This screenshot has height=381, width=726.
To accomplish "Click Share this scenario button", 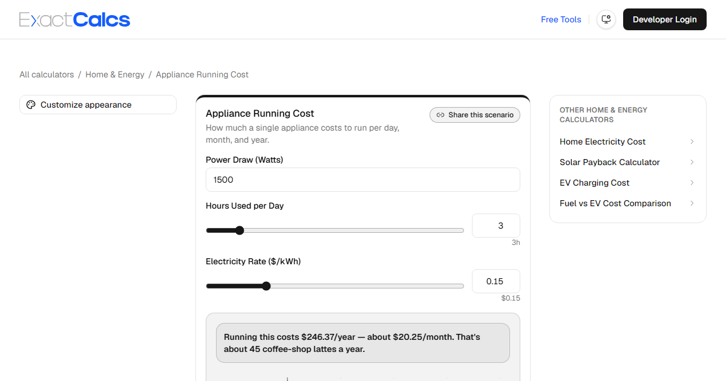I will coord(475,115).
